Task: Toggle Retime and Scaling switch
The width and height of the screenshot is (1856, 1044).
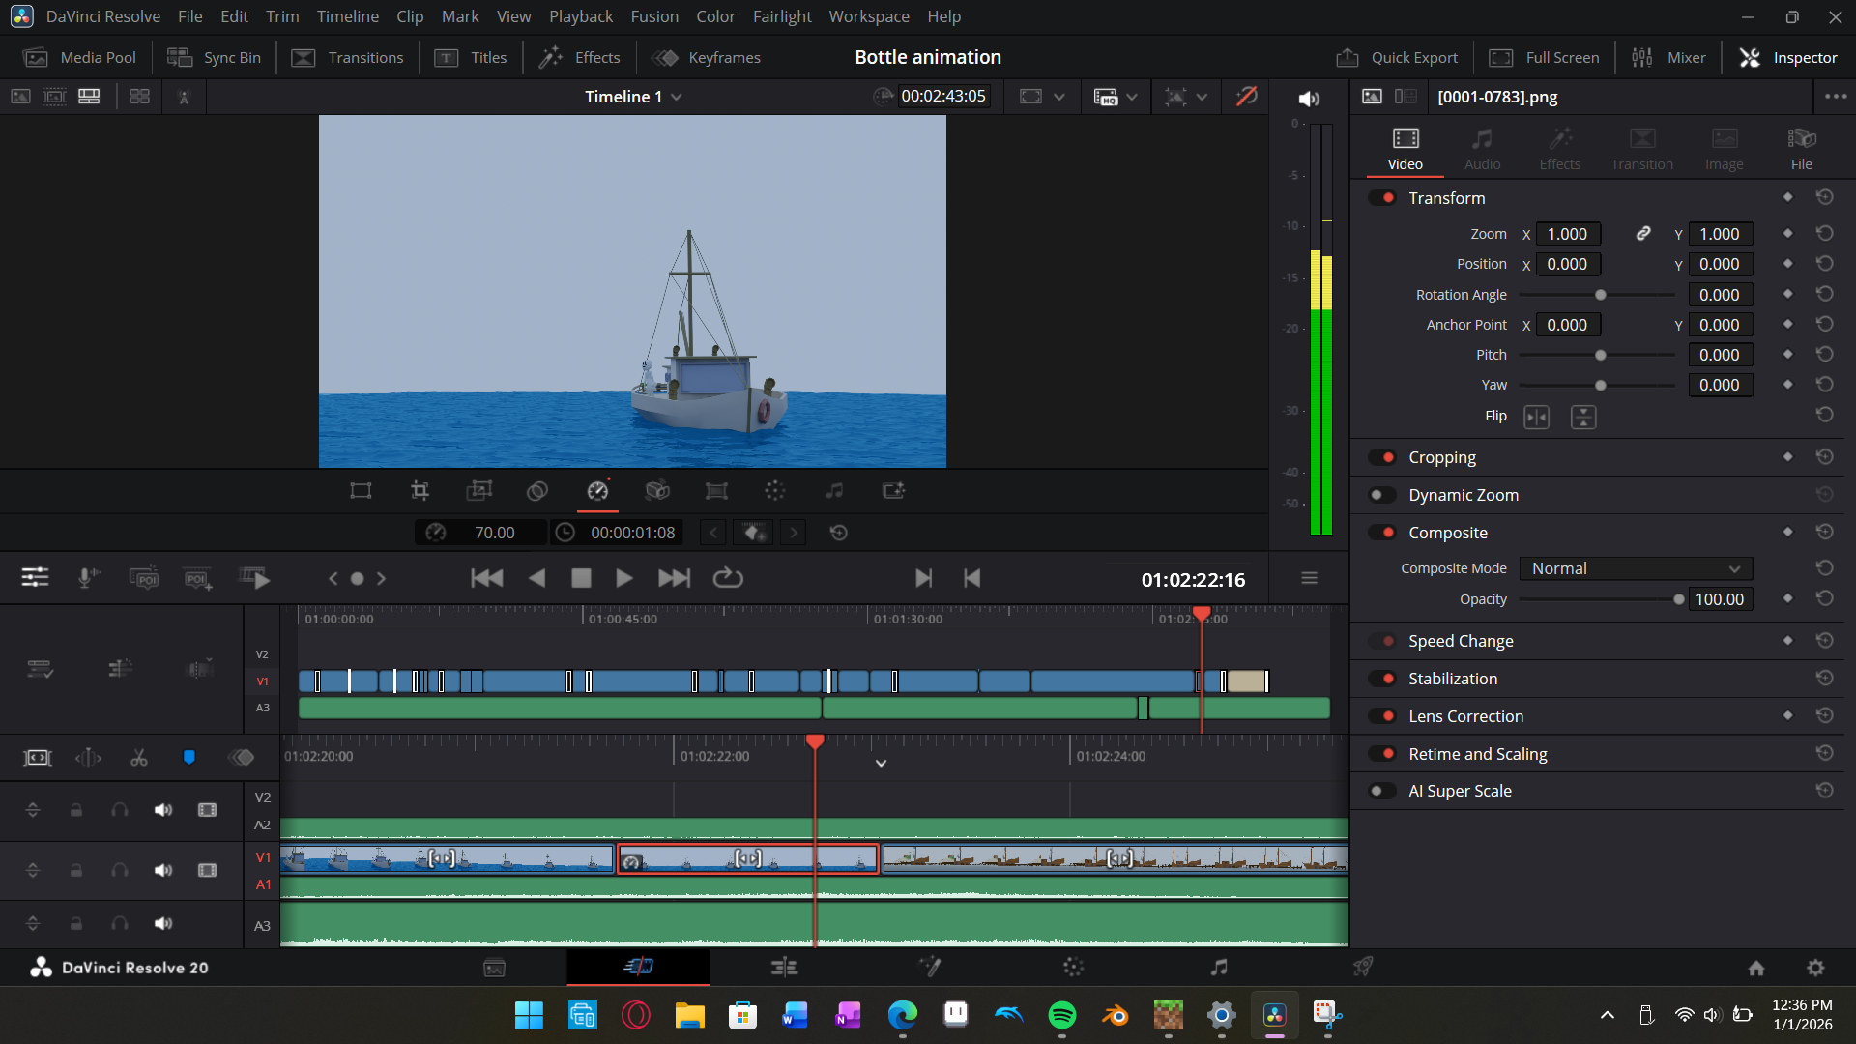Action: pyautogui.click(x=1382, y=754)
